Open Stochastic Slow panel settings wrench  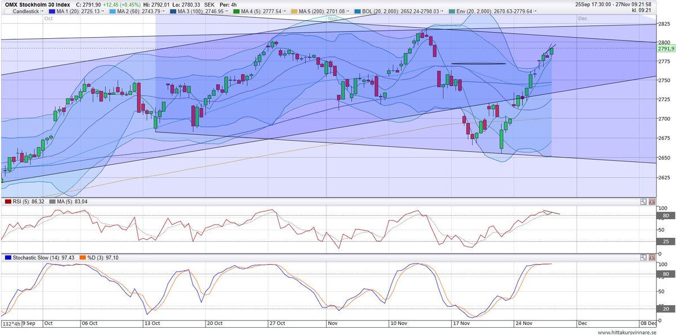[x=643, y=257]
